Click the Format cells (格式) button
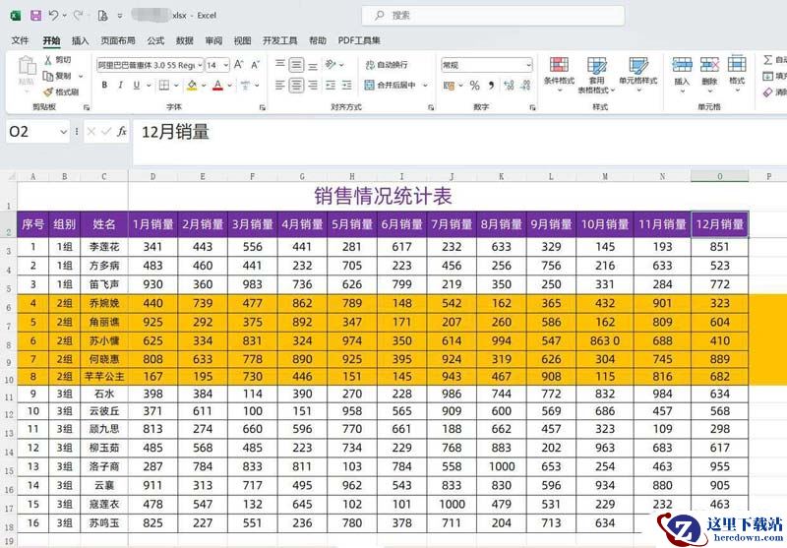This screenshot has height=548, width=787. [737, 74]
